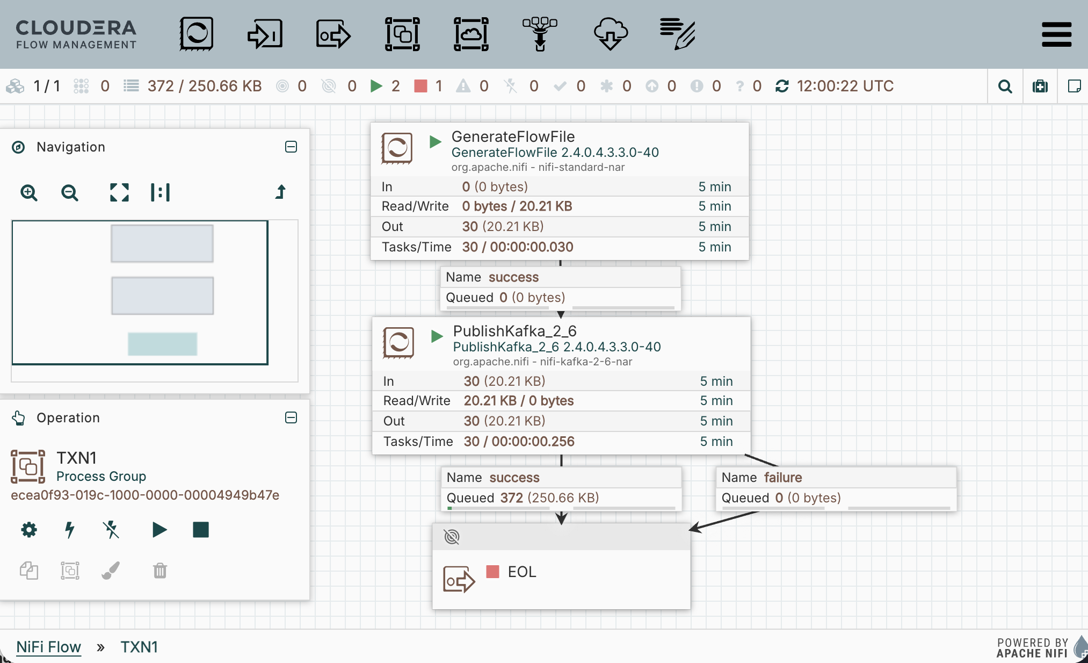Screen dimensions: 1088x663
Task: Select the Process Group toolbar icon
Action: coord(402,34)
